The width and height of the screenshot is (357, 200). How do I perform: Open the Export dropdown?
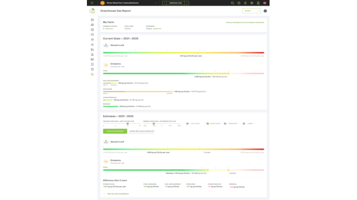coord(251,11)
